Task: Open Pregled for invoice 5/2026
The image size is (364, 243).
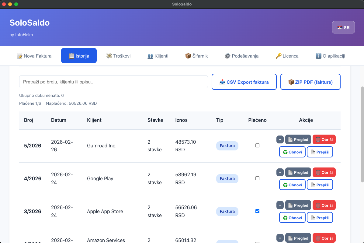Action: 298,139
